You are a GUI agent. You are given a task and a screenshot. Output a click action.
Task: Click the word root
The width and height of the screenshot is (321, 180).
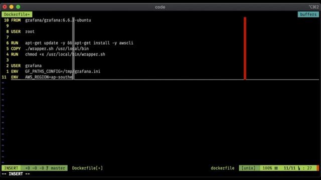point(30,31)
